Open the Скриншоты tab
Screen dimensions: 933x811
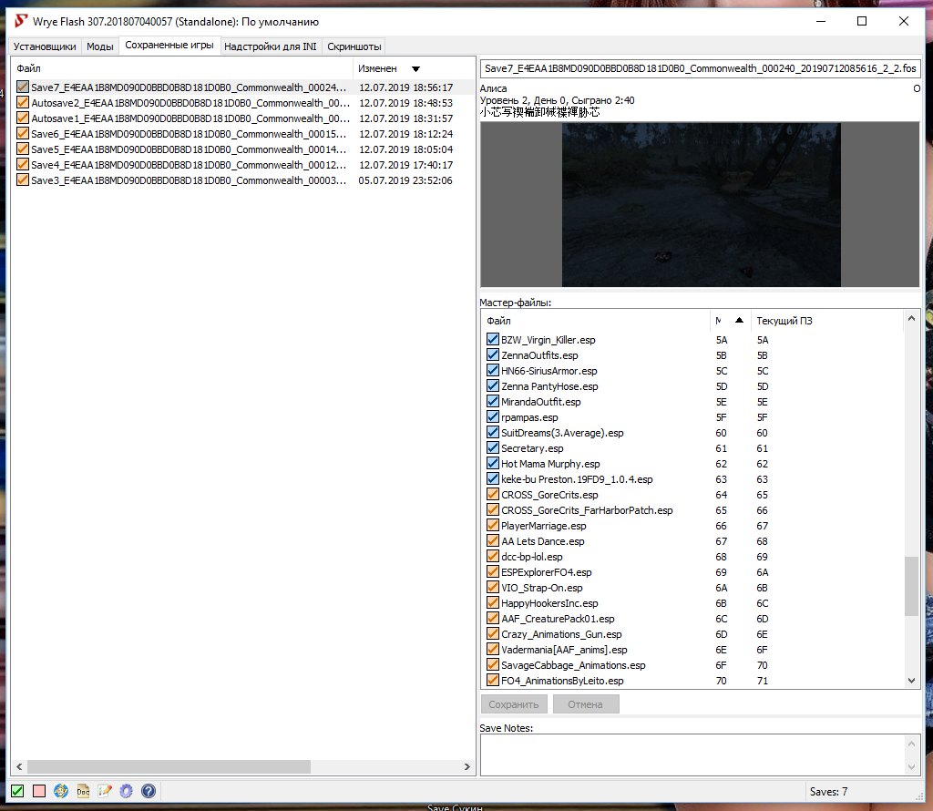coord(354,46)
